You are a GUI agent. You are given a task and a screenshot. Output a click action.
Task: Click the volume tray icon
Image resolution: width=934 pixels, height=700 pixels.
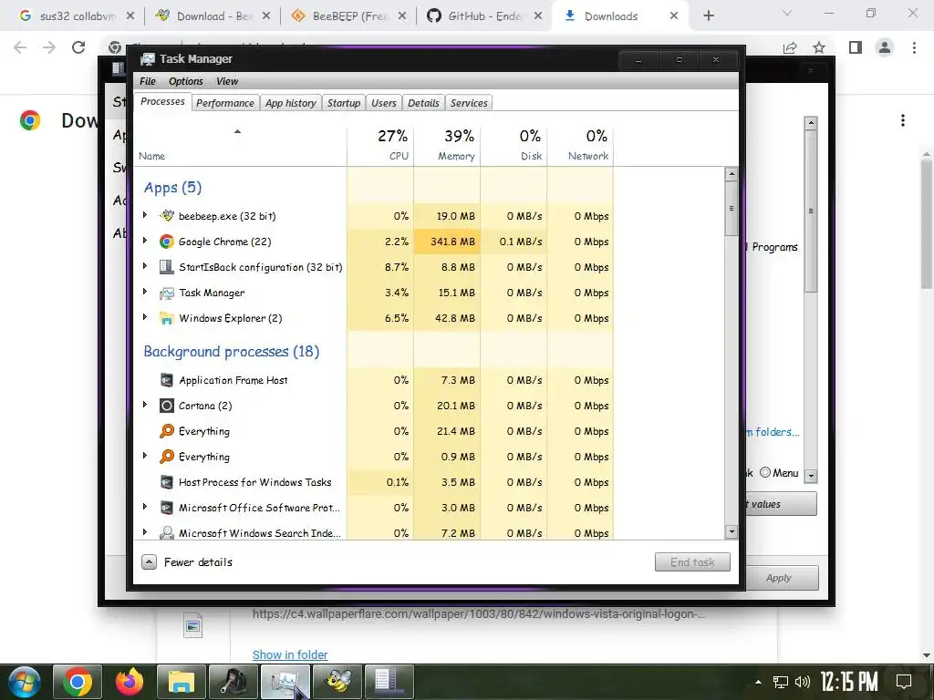pos(803,682)
